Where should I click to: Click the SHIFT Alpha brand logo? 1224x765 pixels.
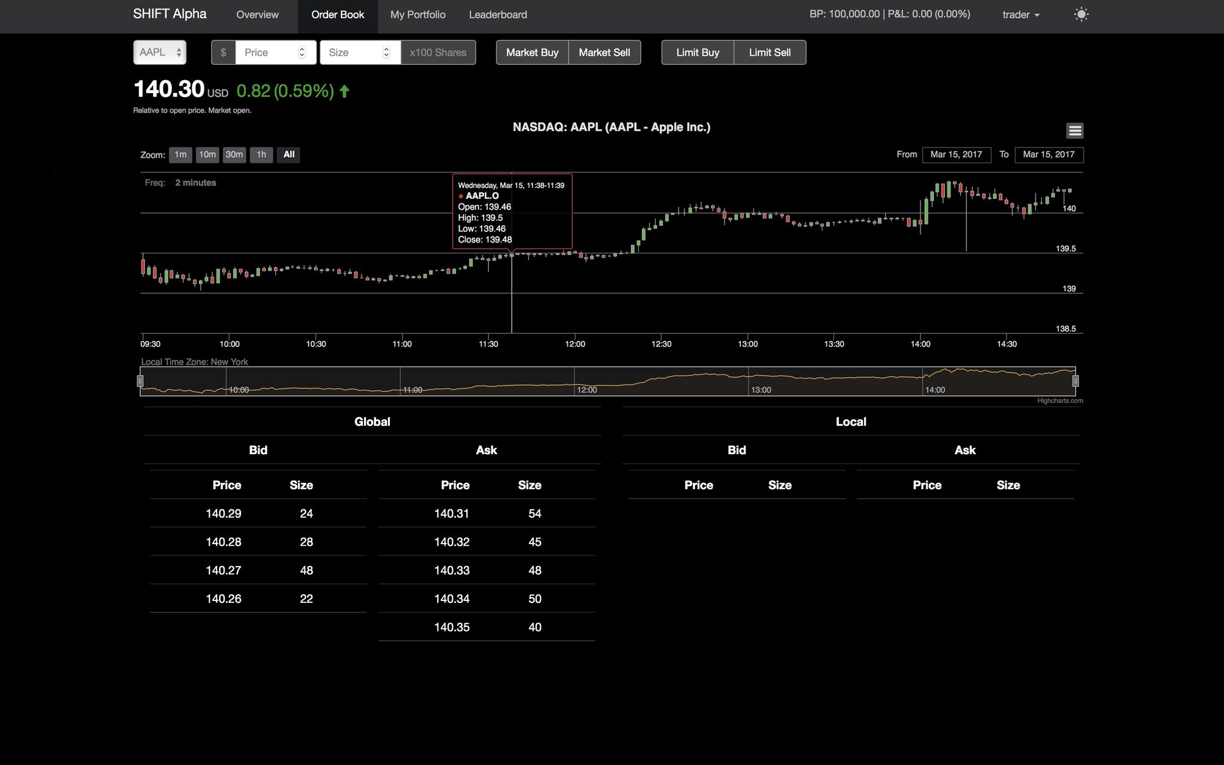coord(170,14)
